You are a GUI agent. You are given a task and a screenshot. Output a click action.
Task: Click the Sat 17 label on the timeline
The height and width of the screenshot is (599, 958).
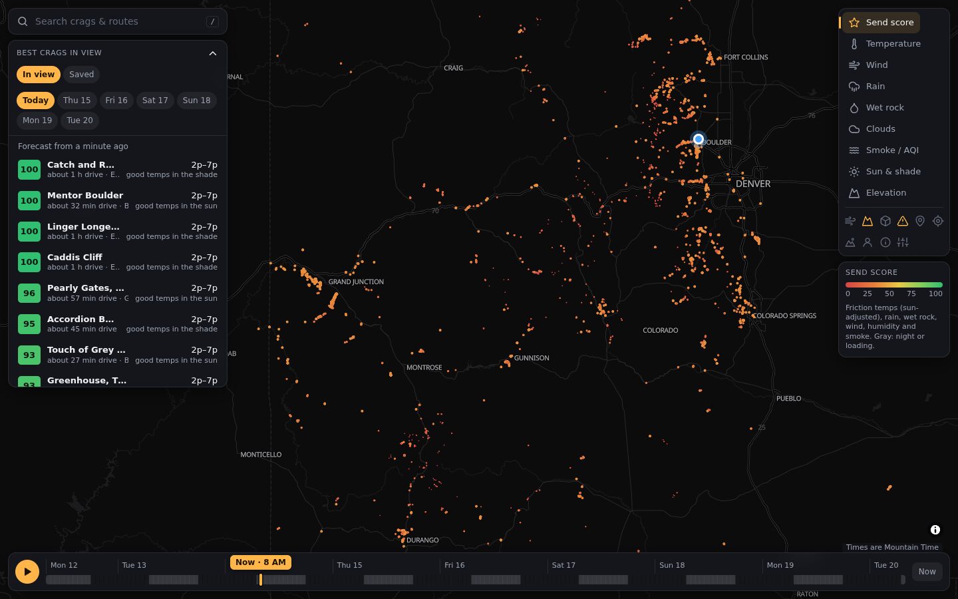563,565
